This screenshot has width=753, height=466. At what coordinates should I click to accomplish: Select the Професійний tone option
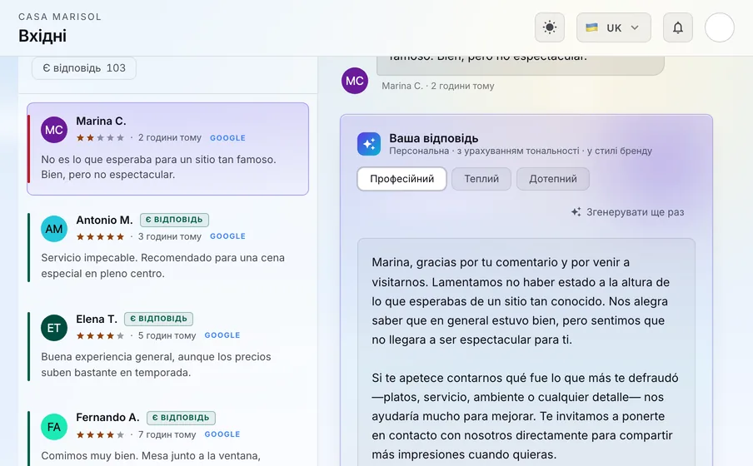[401, 179]
